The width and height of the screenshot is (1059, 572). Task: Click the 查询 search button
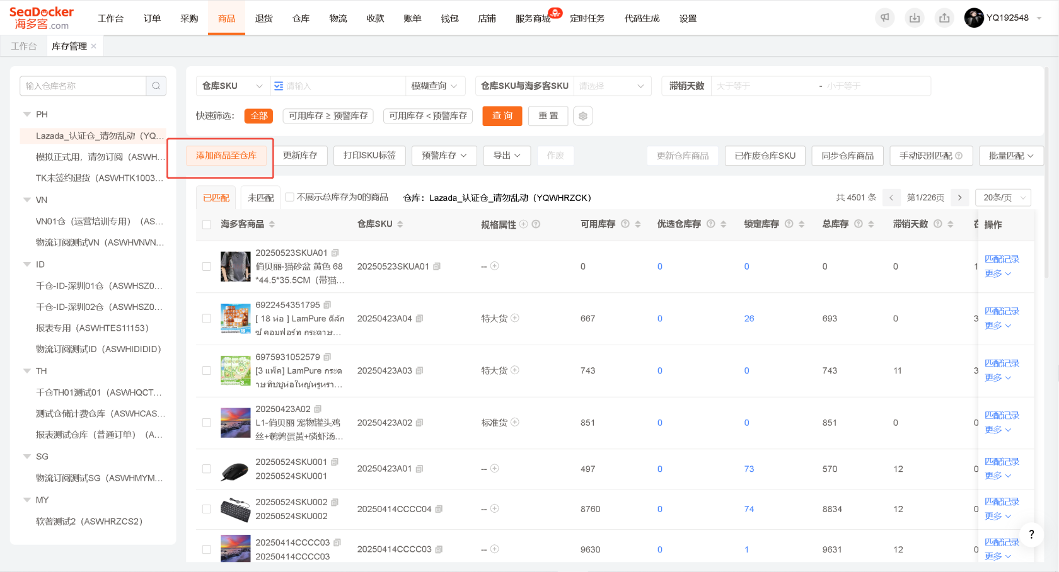502,116
